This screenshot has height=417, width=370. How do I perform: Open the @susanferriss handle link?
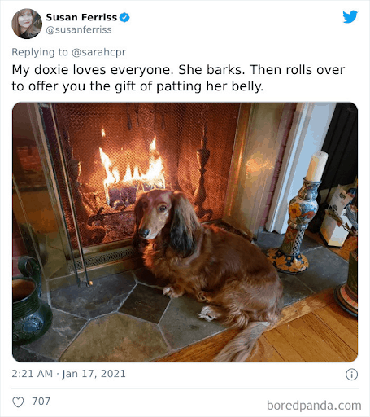(79, 29)
